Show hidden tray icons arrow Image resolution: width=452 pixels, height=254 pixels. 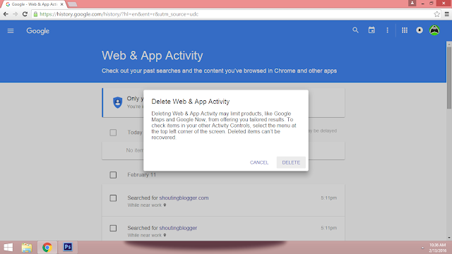coord(422,248)
